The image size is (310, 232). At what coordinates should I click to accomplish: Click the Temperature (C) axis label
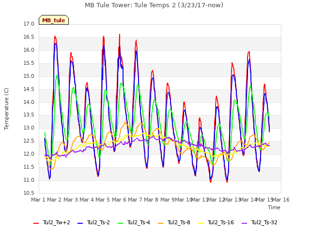point(6,109)
